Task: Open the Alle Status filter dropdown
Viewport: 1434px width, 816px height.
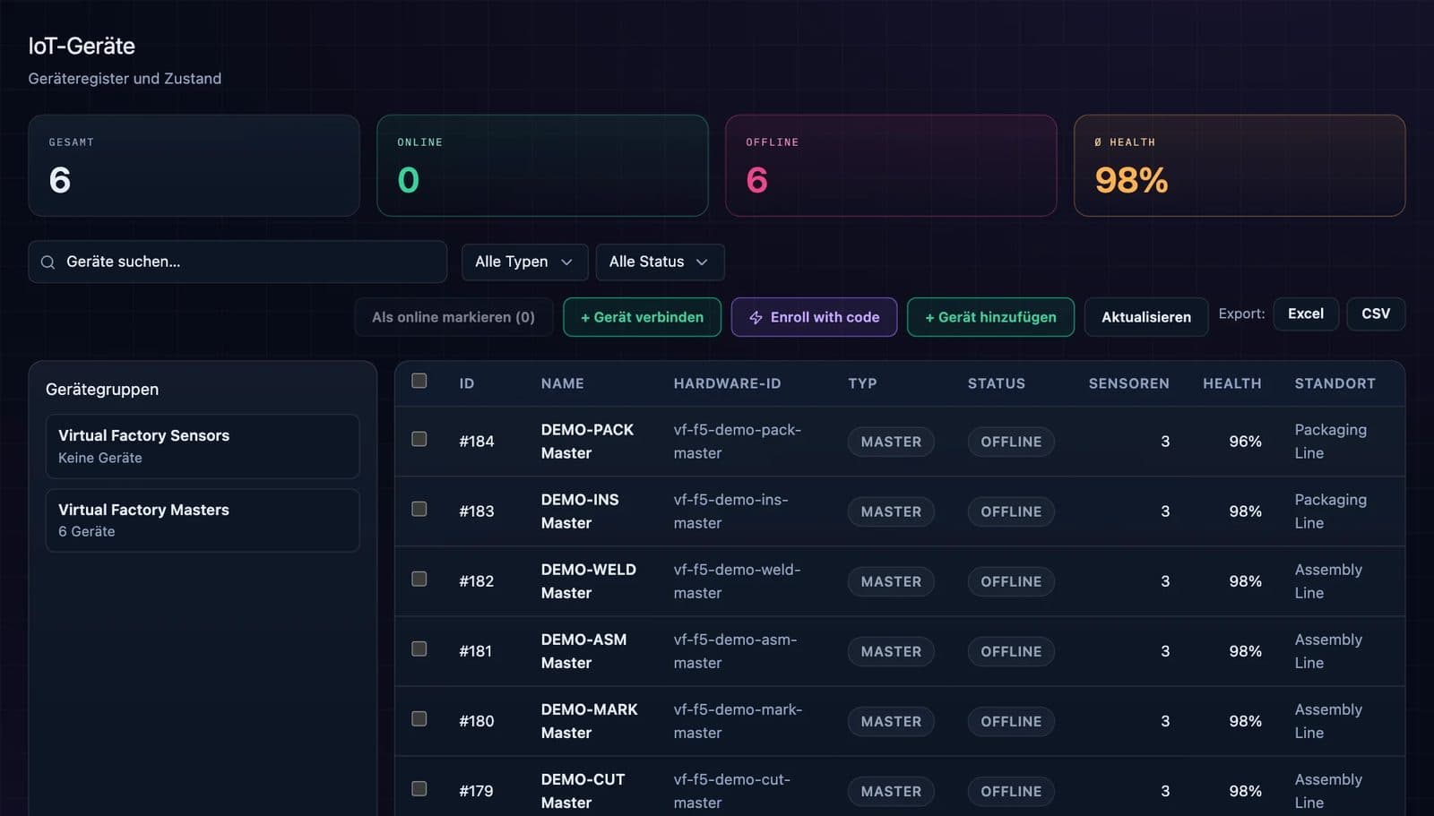Action: point(660,262)
